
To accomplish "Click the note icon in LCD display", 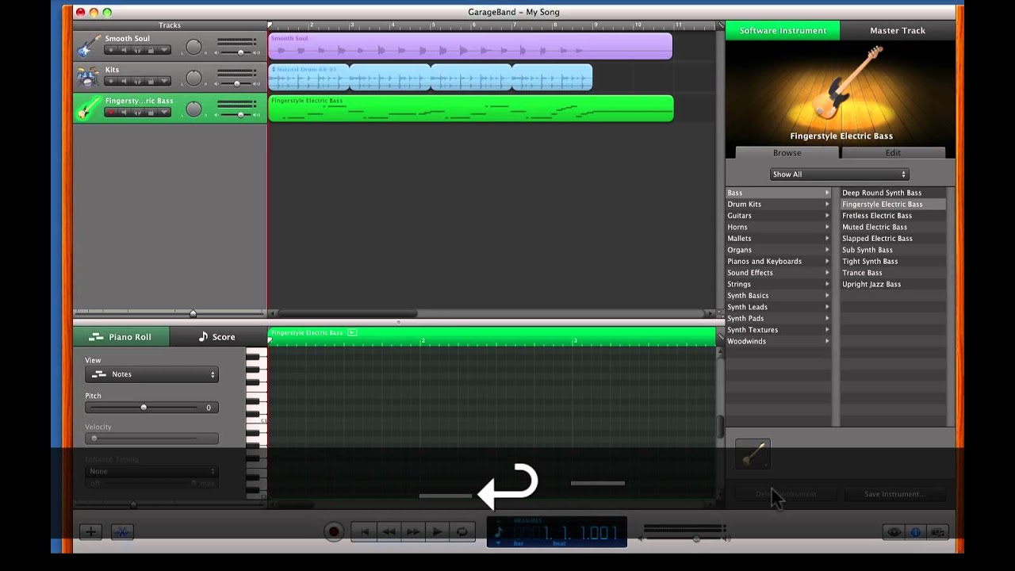I will (499, 532).
